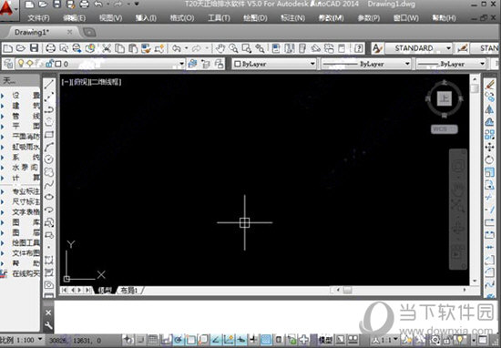Viewport: 501px width, 348px height.
Task: Select the Spline tool
Action: (49, 184)
